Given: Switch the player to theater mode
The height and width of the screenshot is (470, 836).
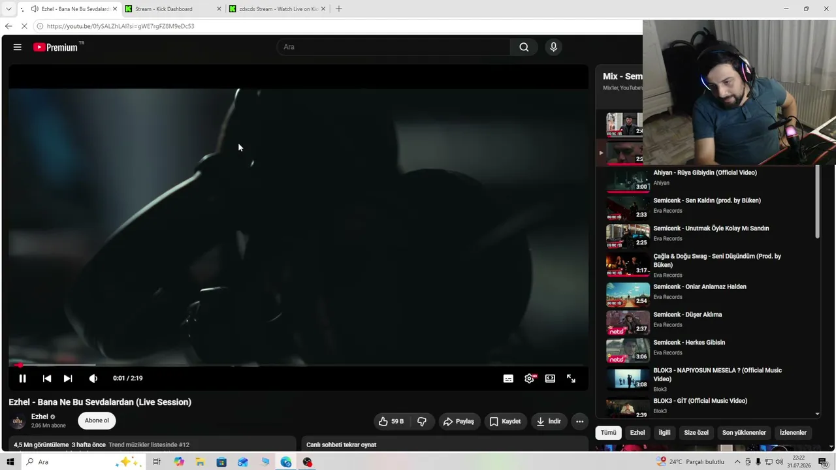Looking at the screenshot, I should (x=550, y=379).
